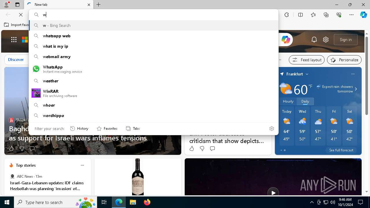Open the Israel-Gaza-Lebanon updates headline
The width and height of the screenshot is (370, 208).
click(x=47, y=186)
